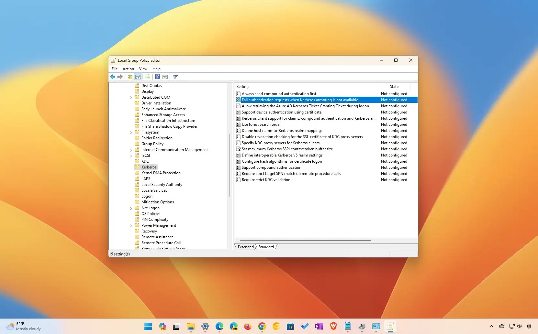
Task: Collapse the Distributed COM tree node
Action: coord(131,97)
